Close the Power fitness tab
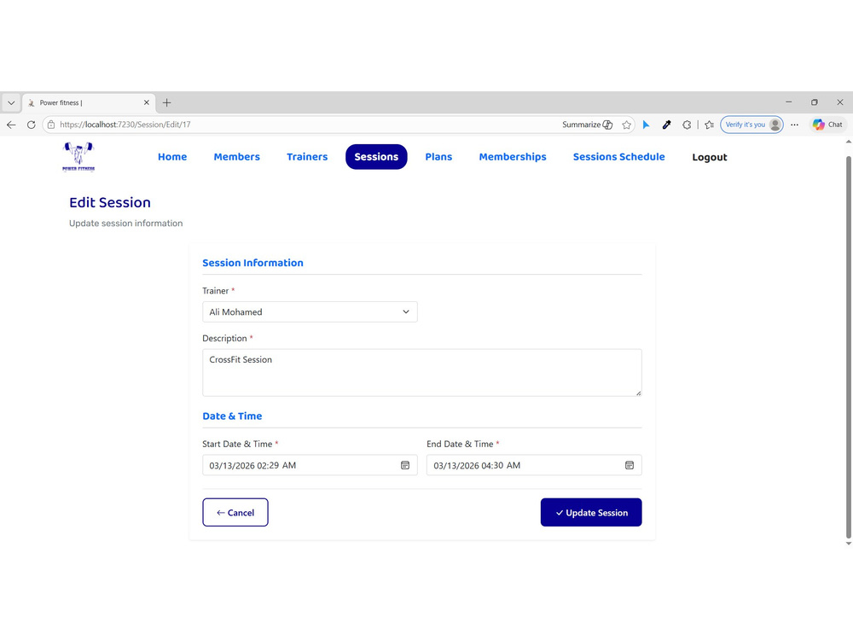This screenshot has width=853, height=640. [x=147, y=102]
